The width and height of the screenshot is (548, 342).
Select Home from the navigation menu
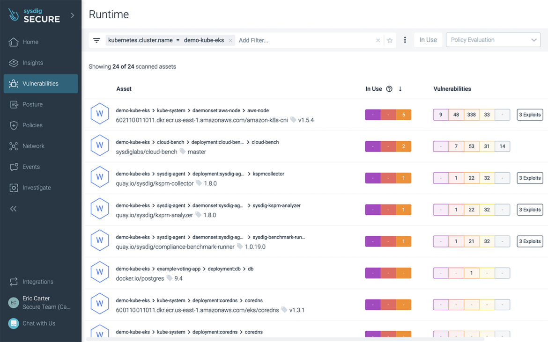pyautogui.click(x=29, y=42)
